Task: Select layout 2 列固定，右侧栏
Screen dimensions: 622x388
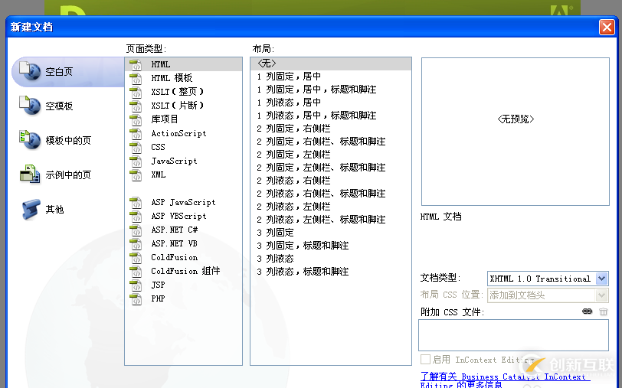Action: coord(331,129)
